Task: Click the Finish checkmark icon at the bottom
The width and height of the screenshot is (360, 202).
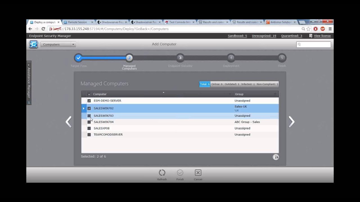Action: click(x=180, y=173)
